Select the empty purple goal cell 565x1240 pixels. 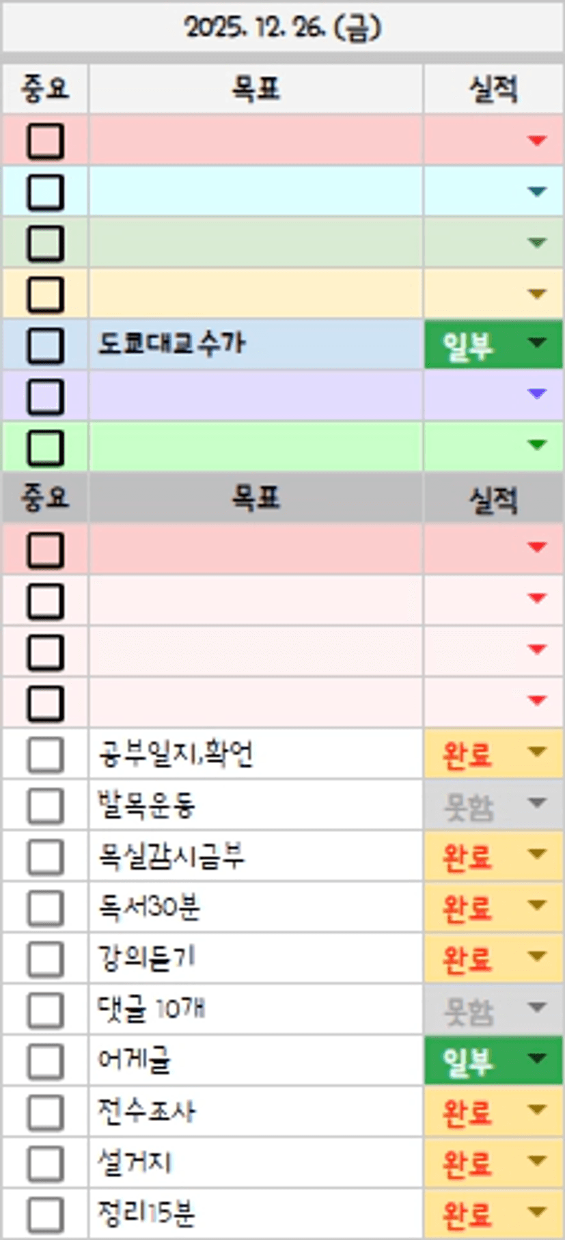[255, 396]
